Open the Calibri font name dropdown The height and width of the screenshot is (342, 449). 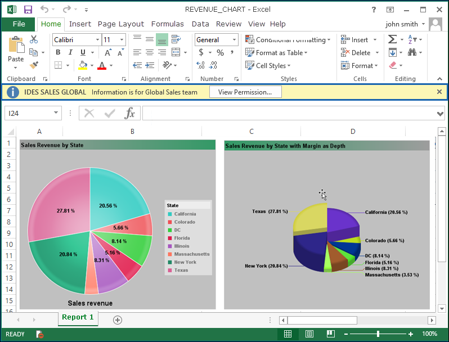(98, 39)
